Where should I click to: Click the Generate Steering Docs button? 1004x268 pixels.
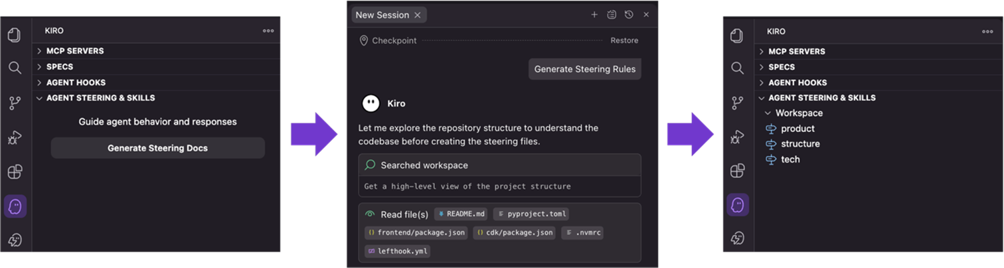(x=157, y=148)
